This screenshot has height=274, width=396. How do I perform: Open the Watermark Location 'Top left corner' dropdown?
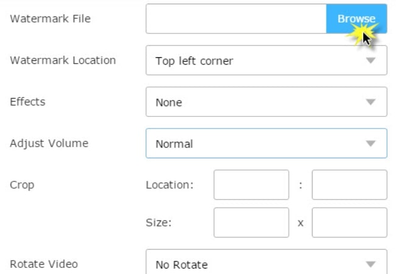coord(266,60)
